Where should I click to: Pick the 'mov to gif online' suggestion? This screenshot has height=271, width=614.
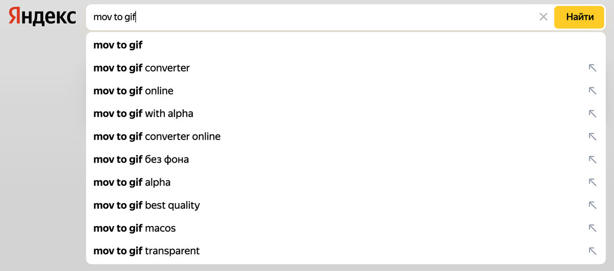134,91
